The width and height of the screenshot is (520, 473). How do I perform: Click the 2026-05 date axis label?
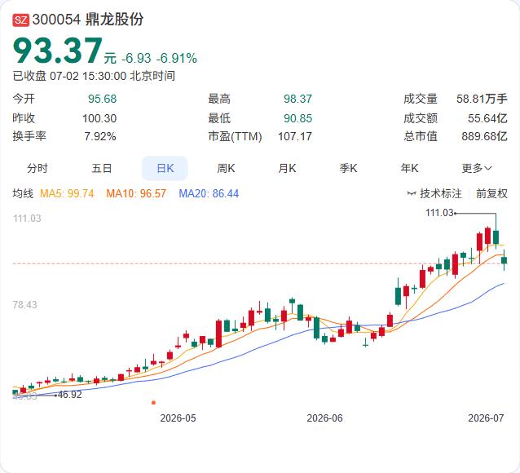coord(178,418)
